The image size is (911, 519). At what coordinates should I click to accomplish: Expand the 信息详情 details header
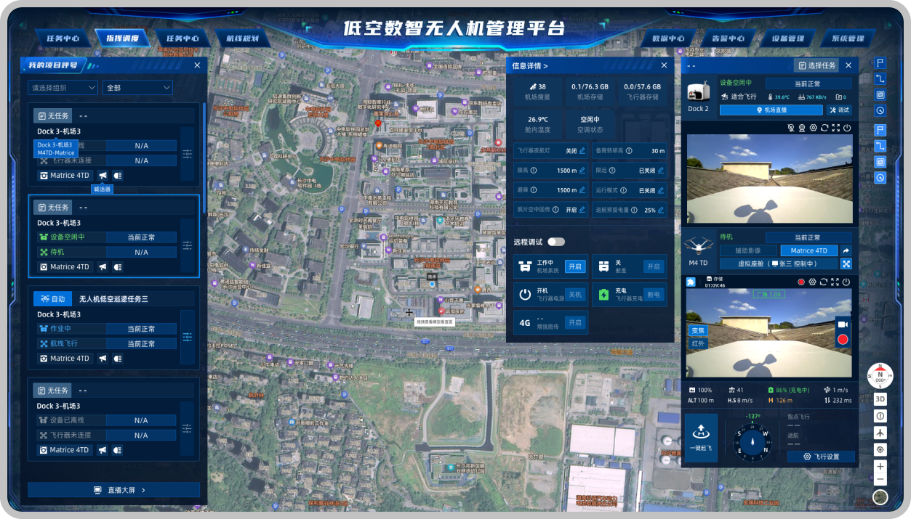[x=530, y=66]
